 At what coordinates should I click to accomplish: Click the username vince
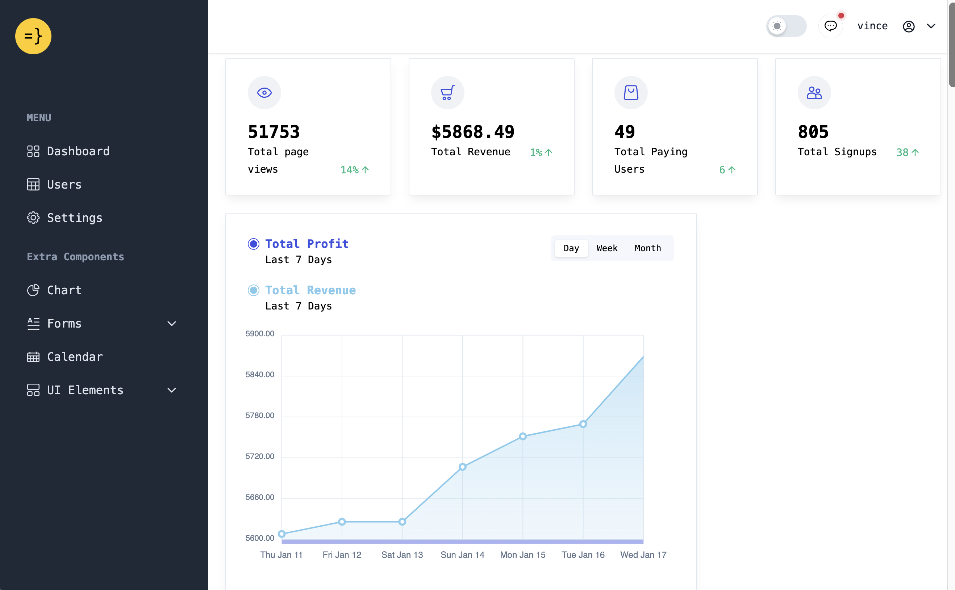pos(873,26)
